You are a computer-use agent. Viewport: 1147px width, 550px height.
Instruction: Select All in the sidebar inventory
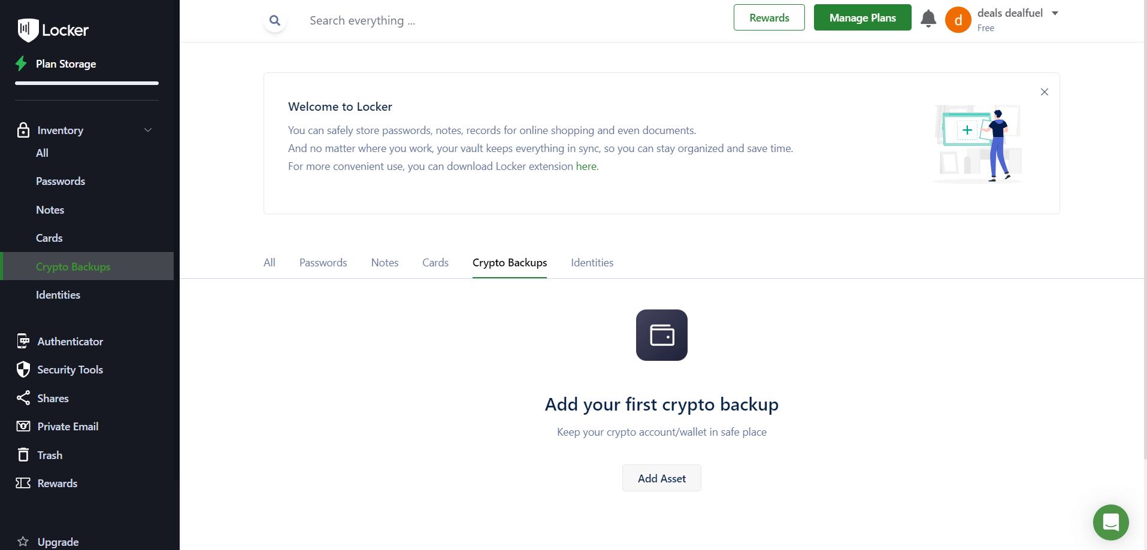(42, 153)
